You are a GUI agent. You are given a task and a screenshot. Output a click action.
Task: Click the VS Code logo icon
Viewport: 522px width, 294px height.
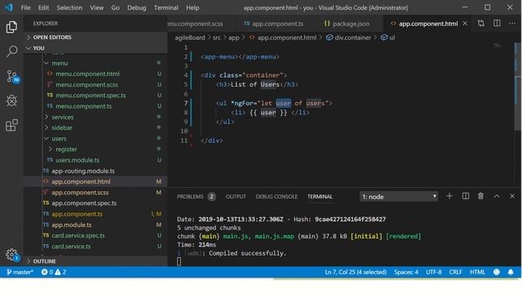(8, 7)
